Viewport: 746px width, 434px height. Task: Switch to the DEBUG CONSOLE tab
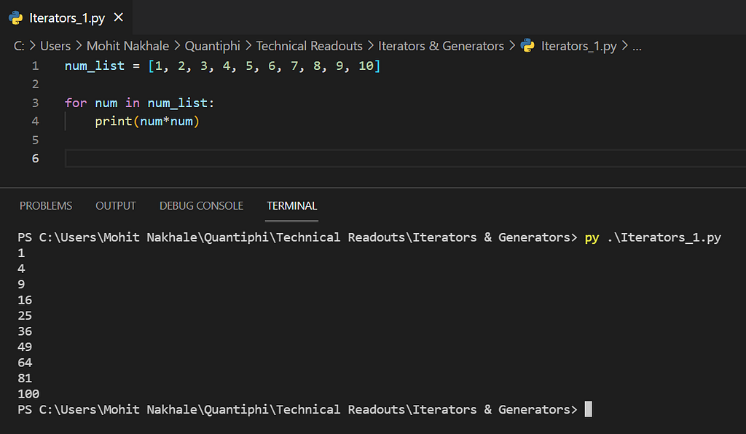pos(201,206)
